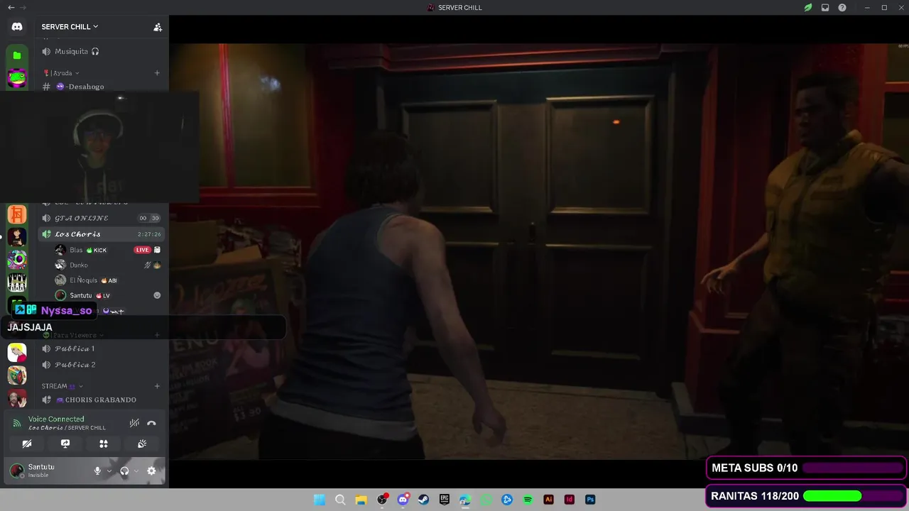Image resolution: width=909 pixels, height=511 pixels.
Task: Open the soundboard
Action: point(142,444)
